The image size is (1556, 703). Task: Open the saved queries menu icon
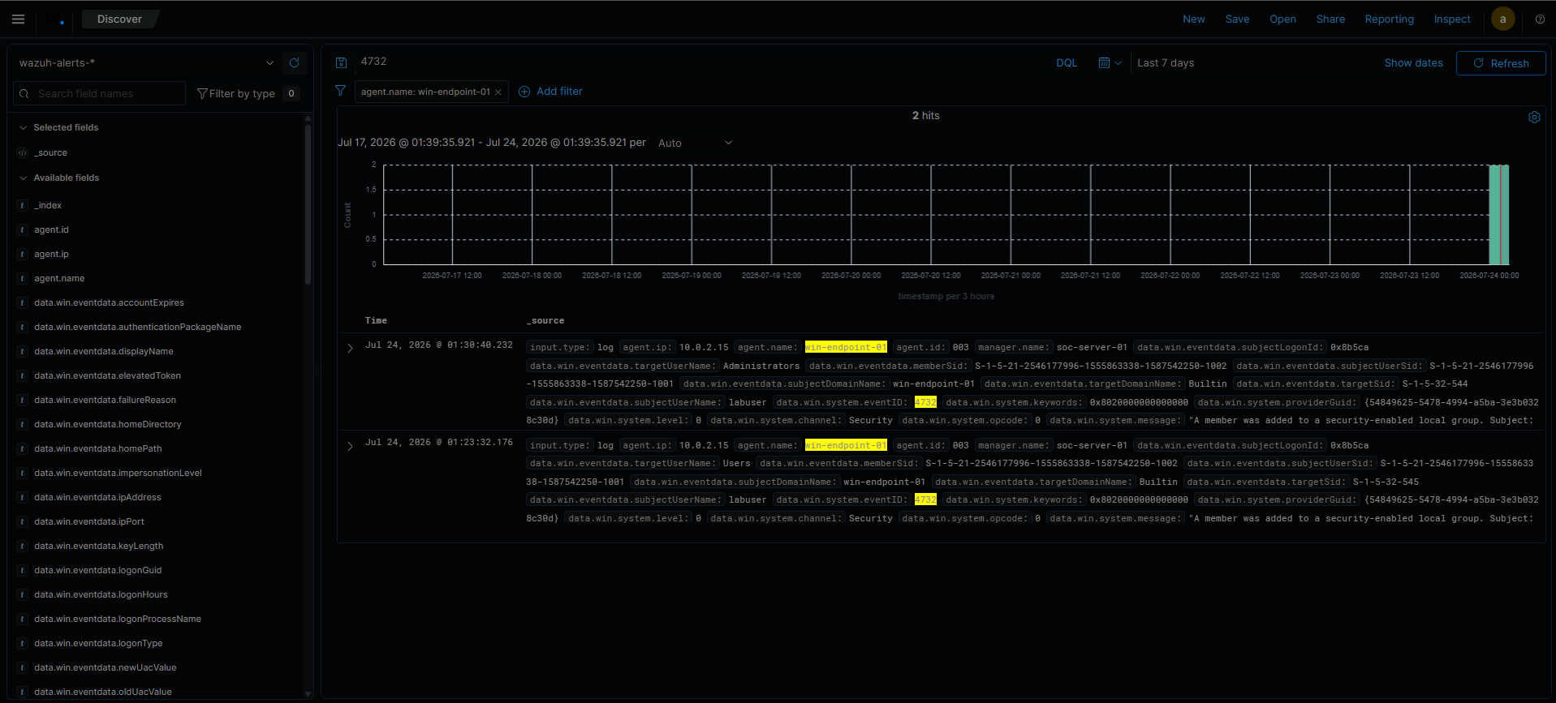click(342, 62)
